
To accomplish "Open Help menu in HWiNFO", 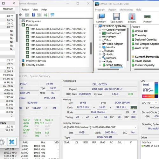I will (x=139, y=10).
